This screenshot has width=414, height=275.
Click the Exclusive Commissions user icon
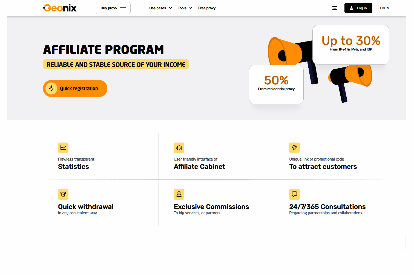(x=179, y=194)
